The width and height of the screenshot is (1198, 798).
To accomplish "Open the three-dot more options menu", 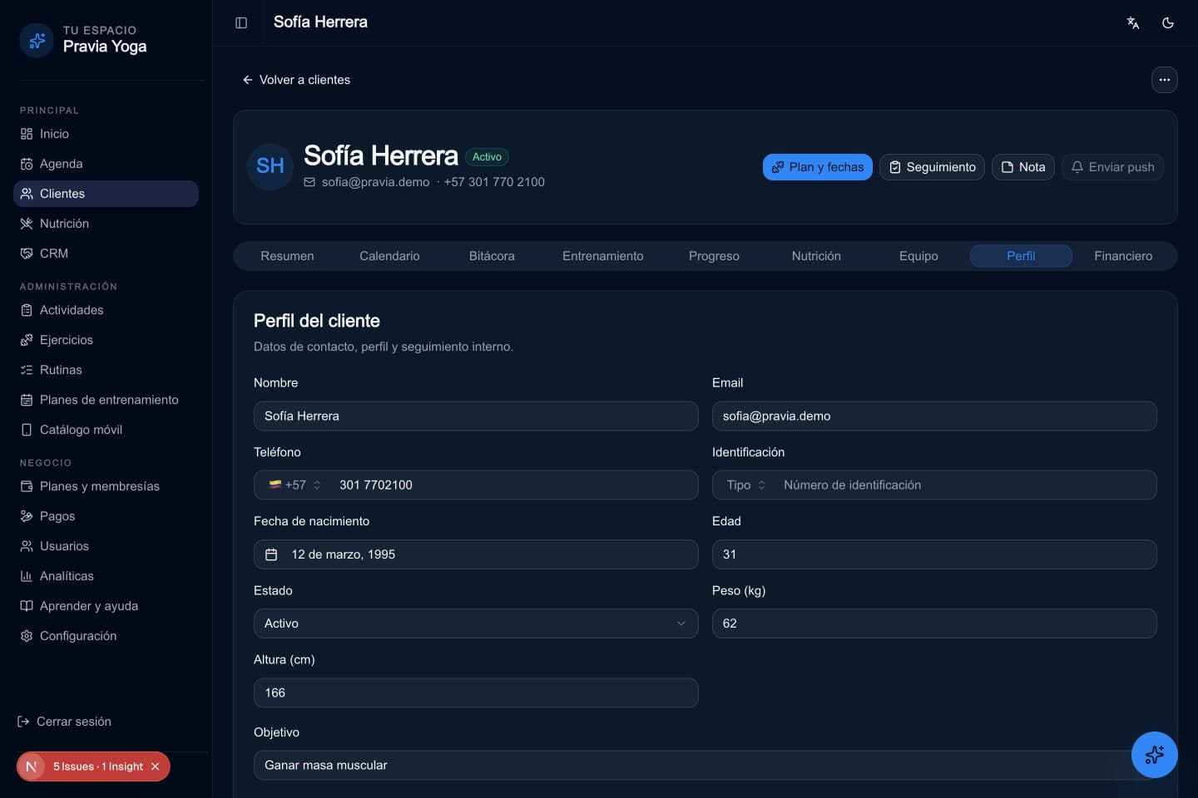I will pos(1165,80).
